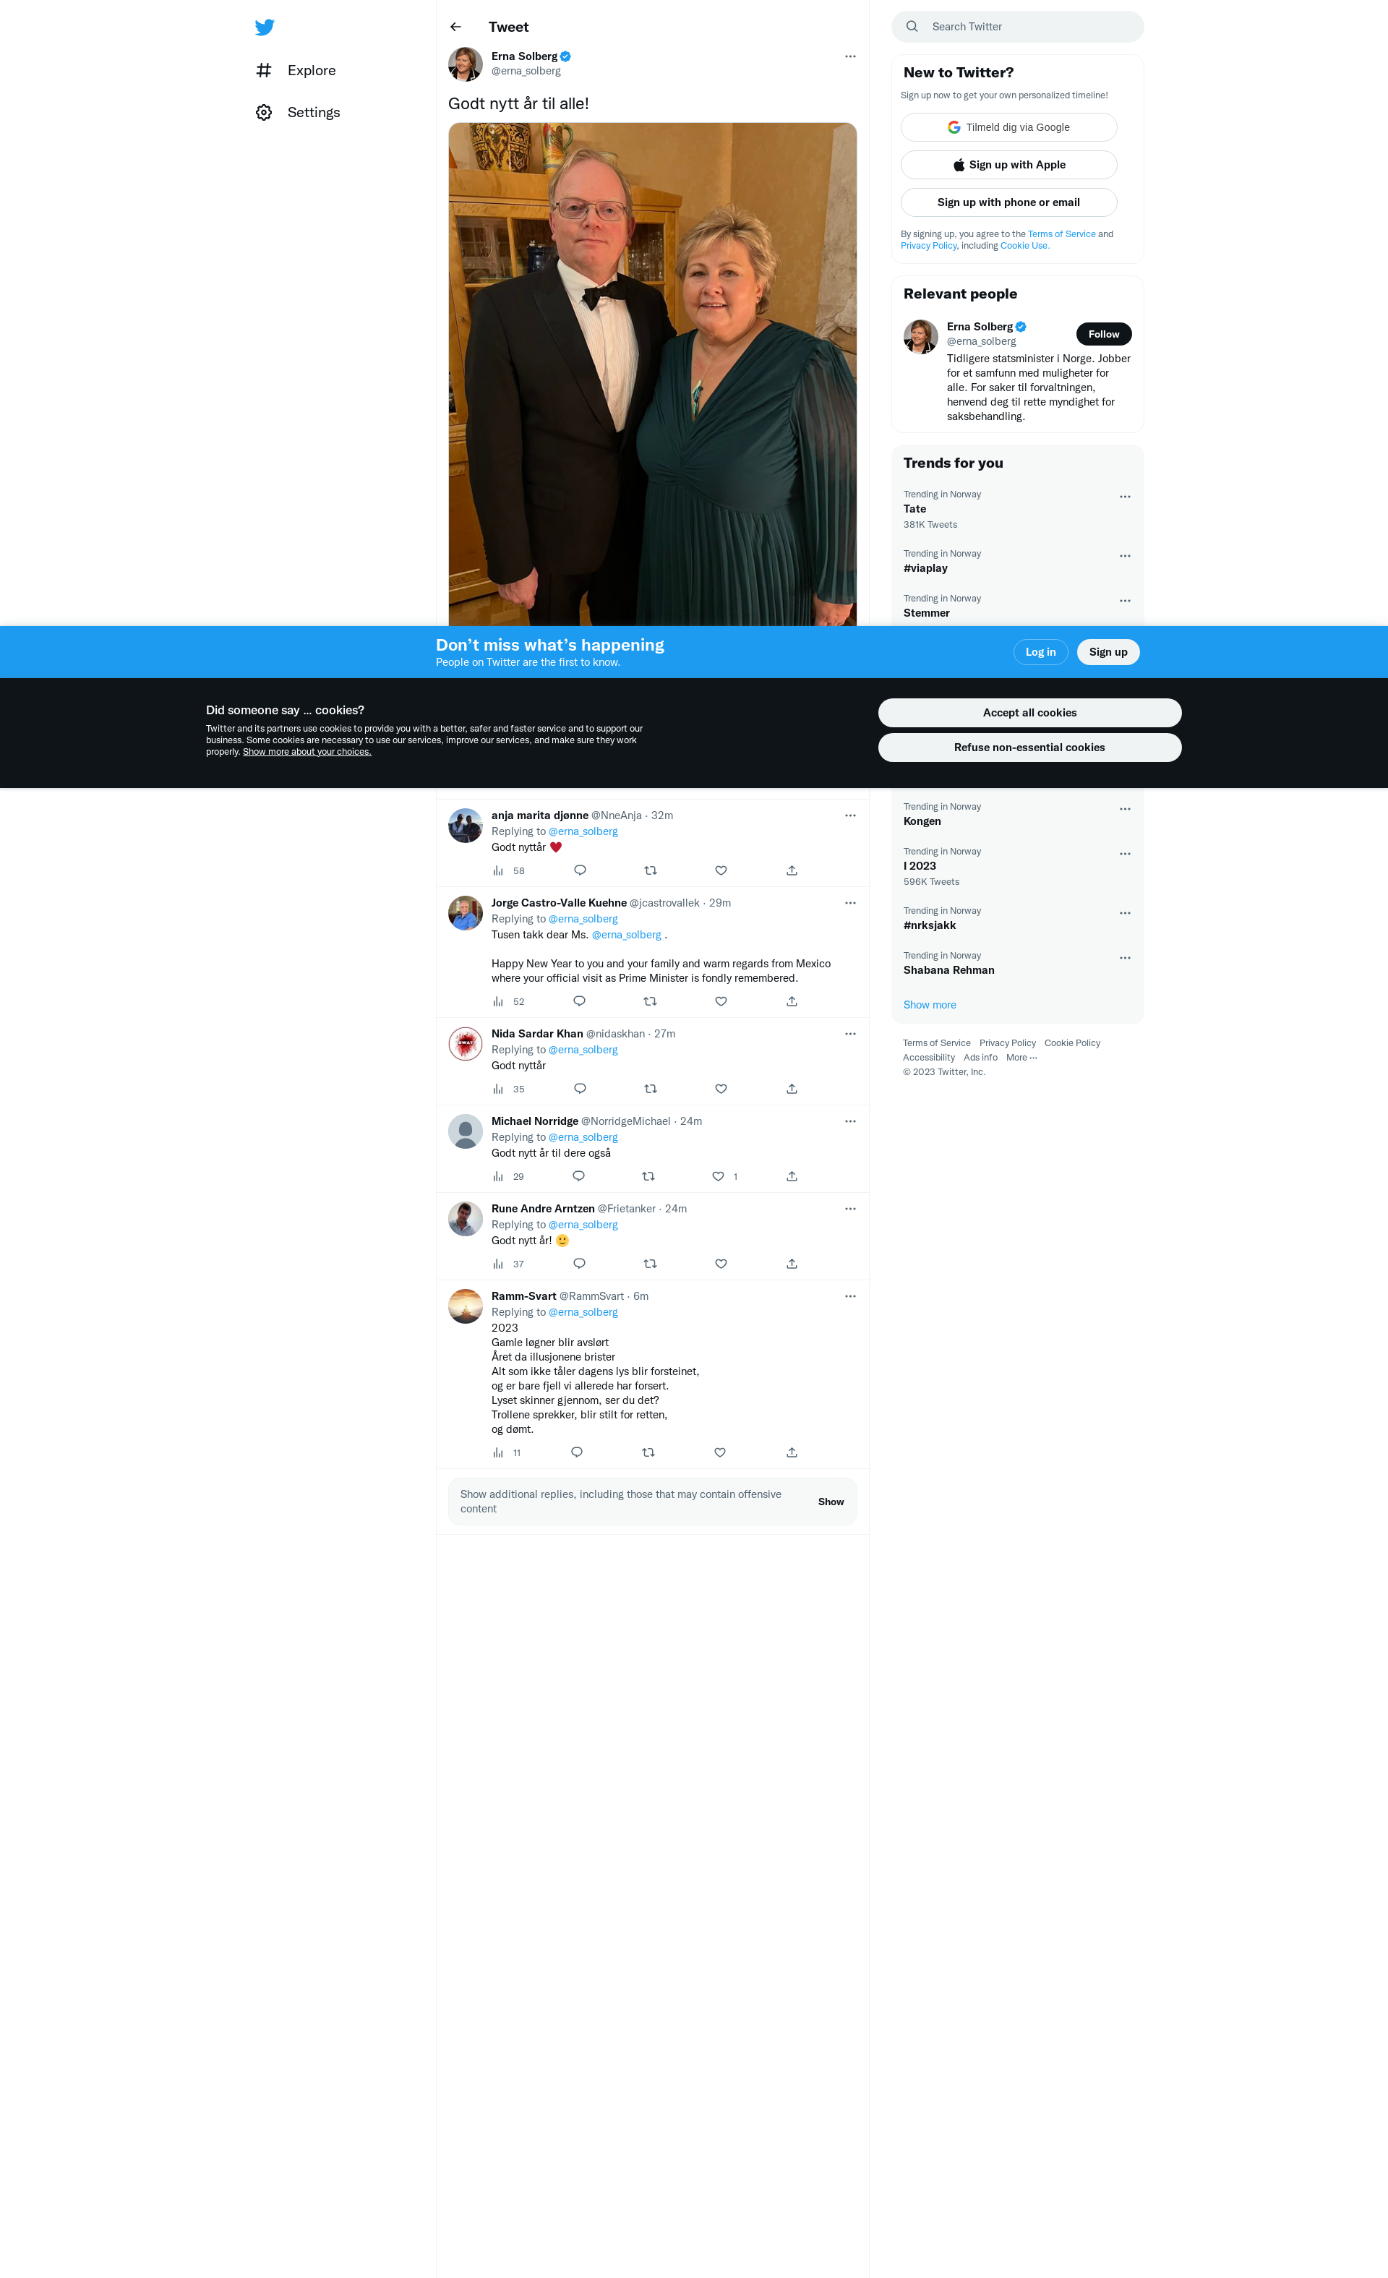
Task: Open the more options on Erna Solberg's tweet
Action: (x=850, y=56)
